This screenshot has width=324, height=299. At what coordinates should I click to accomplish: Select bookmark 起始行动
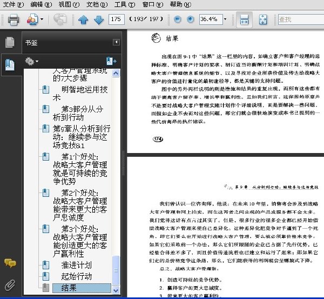point(77,276)
